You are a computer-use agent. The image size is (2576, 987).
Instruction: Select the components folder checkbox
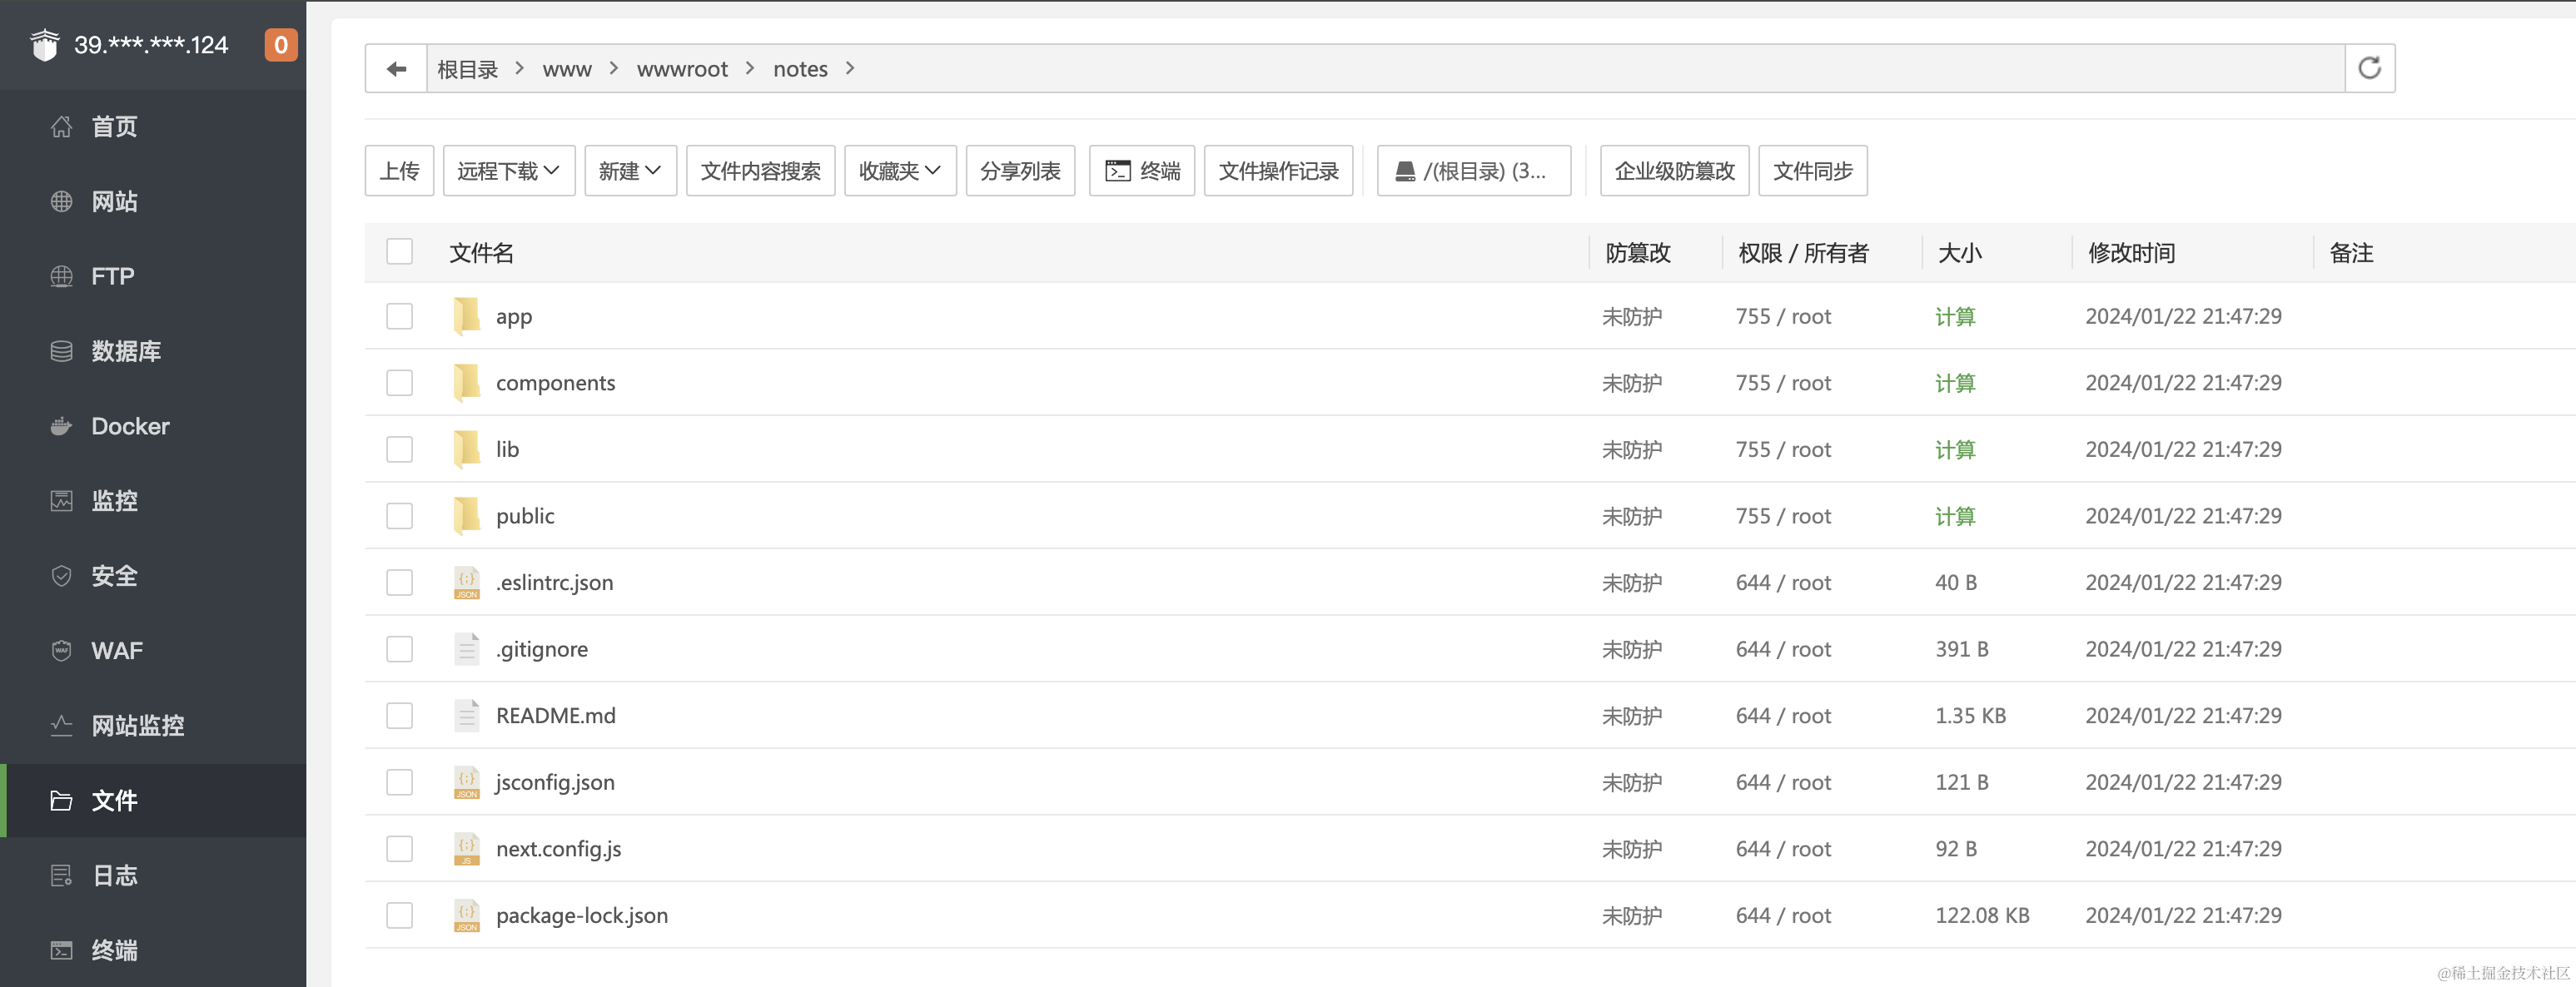(399, 383)
